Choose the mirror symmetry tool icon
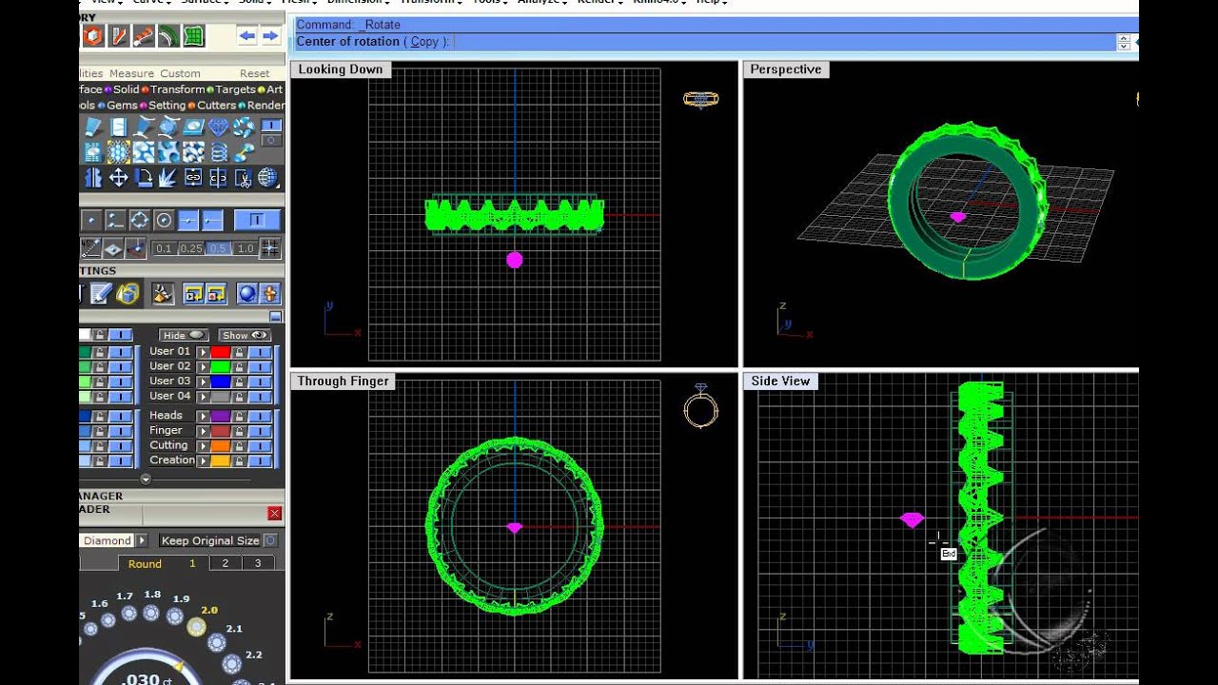The height and width of the screenshot is (685, 1218). pos(93,177)
